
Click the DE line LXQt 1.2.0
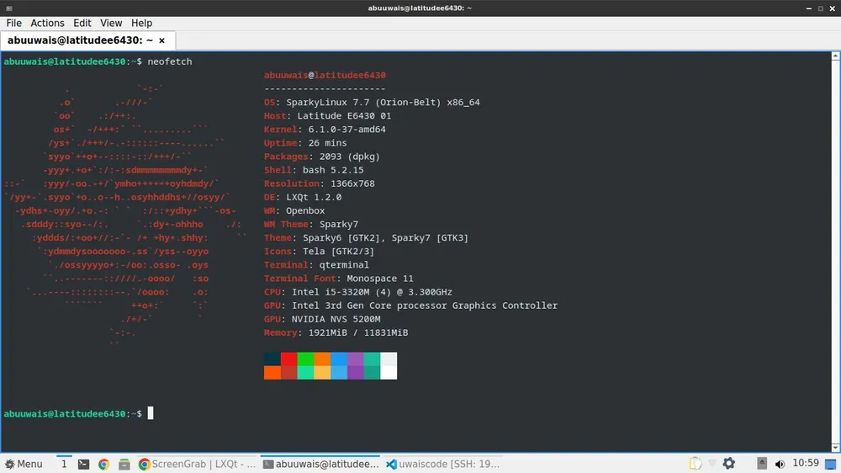tap(303, 197)
